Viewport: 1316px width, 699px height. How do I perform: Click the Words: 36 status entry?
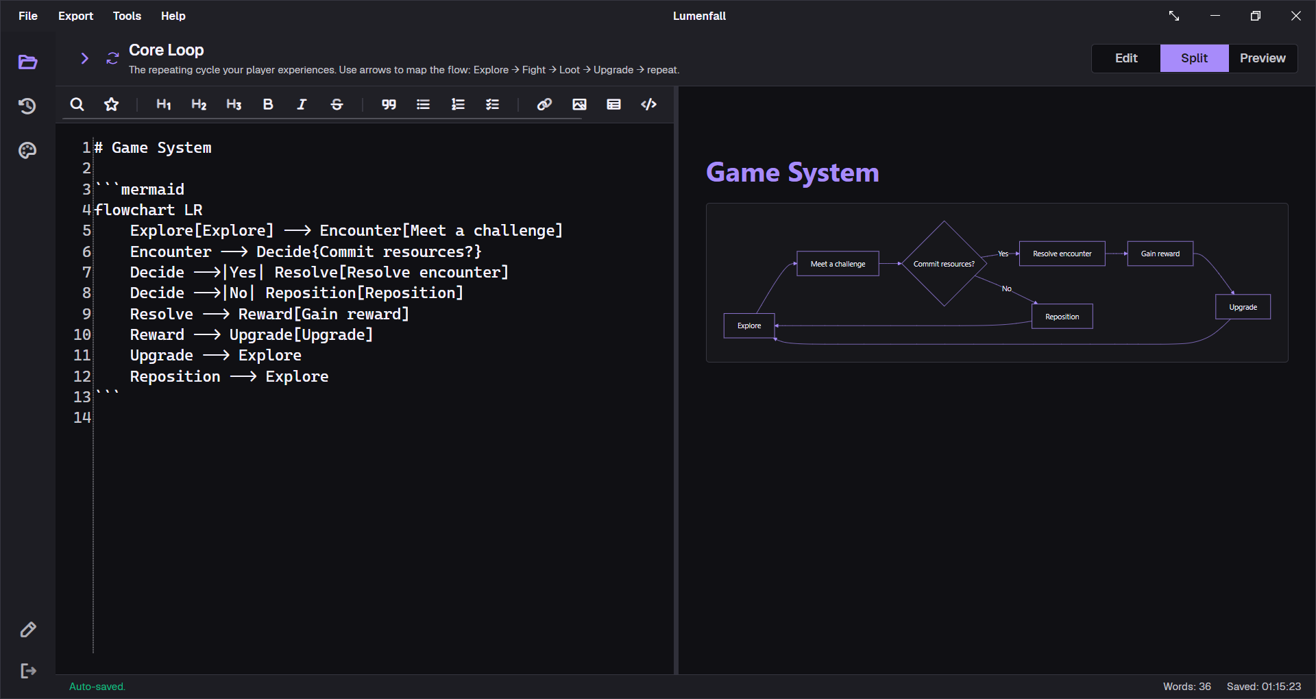(1187, 686)
